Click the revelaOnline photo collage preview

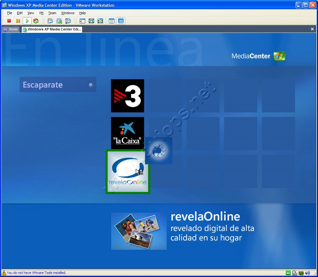point(139,231)
